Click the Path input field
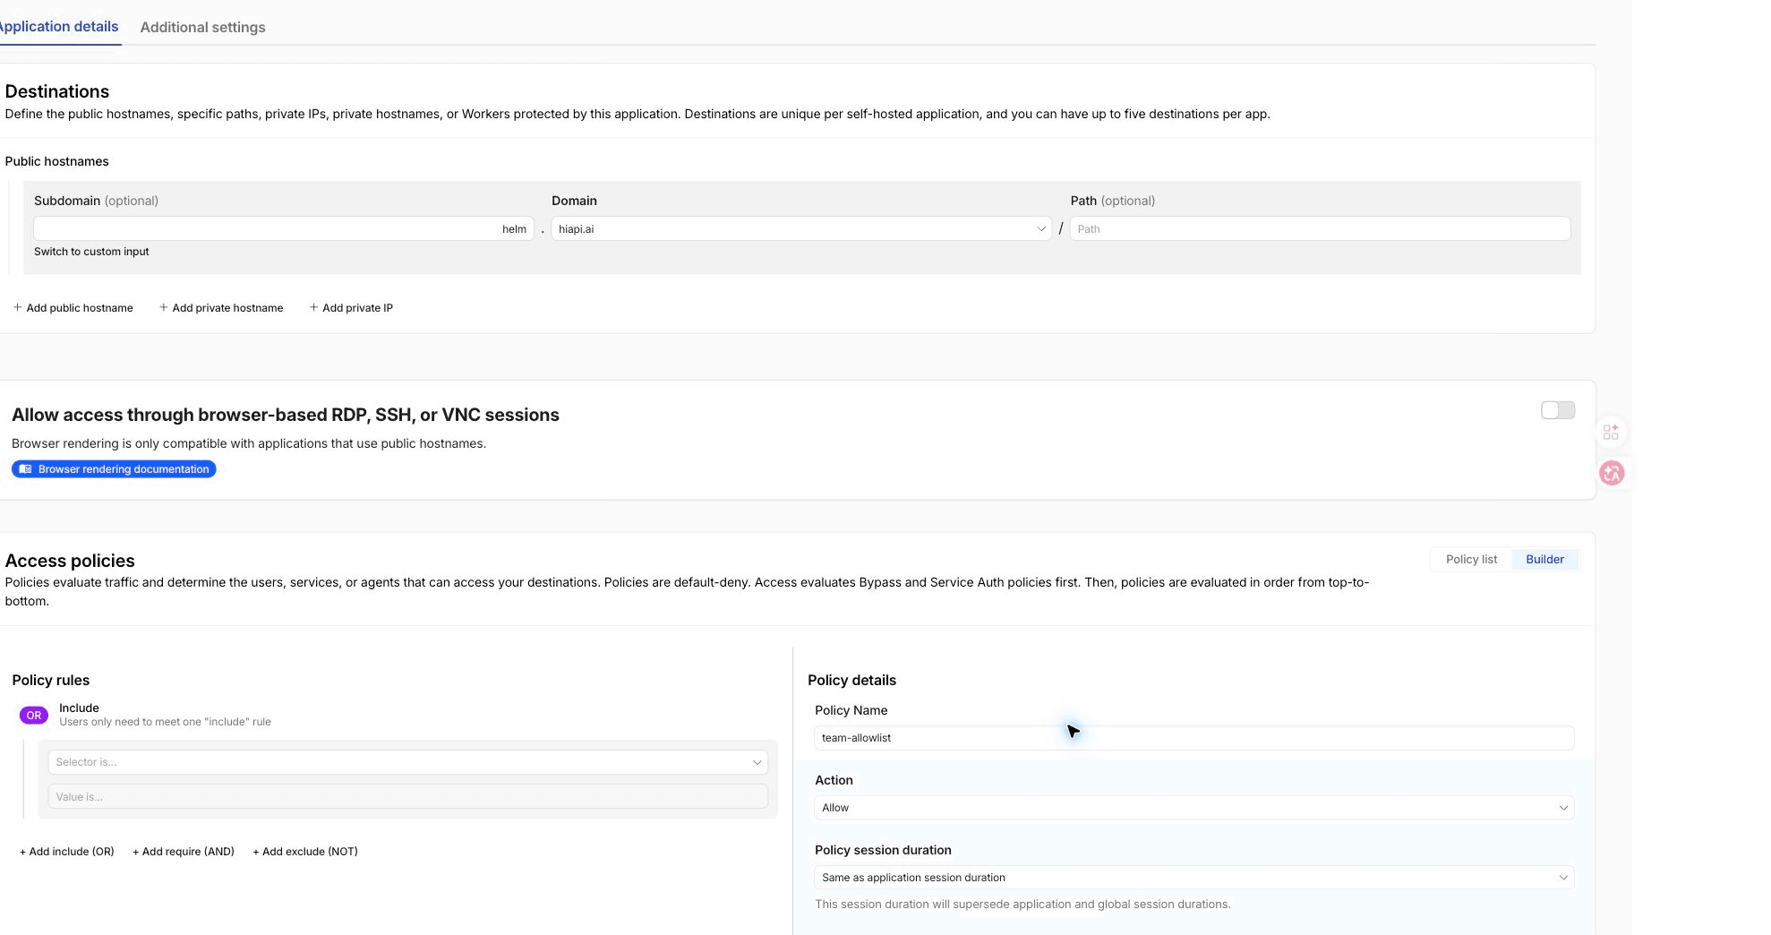The height and width of the screenshot is (935, 1771). point(1320,228)
